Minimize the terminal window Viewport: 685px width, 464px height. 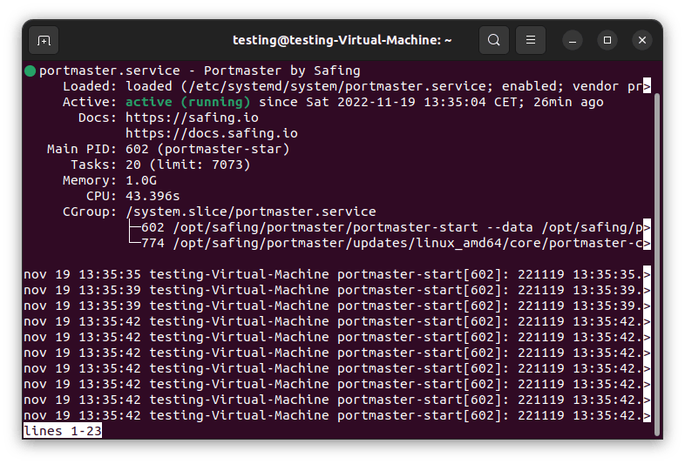[573, 41]
